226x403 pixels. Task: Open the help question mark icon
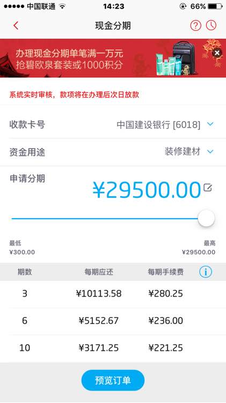point(195,25)
